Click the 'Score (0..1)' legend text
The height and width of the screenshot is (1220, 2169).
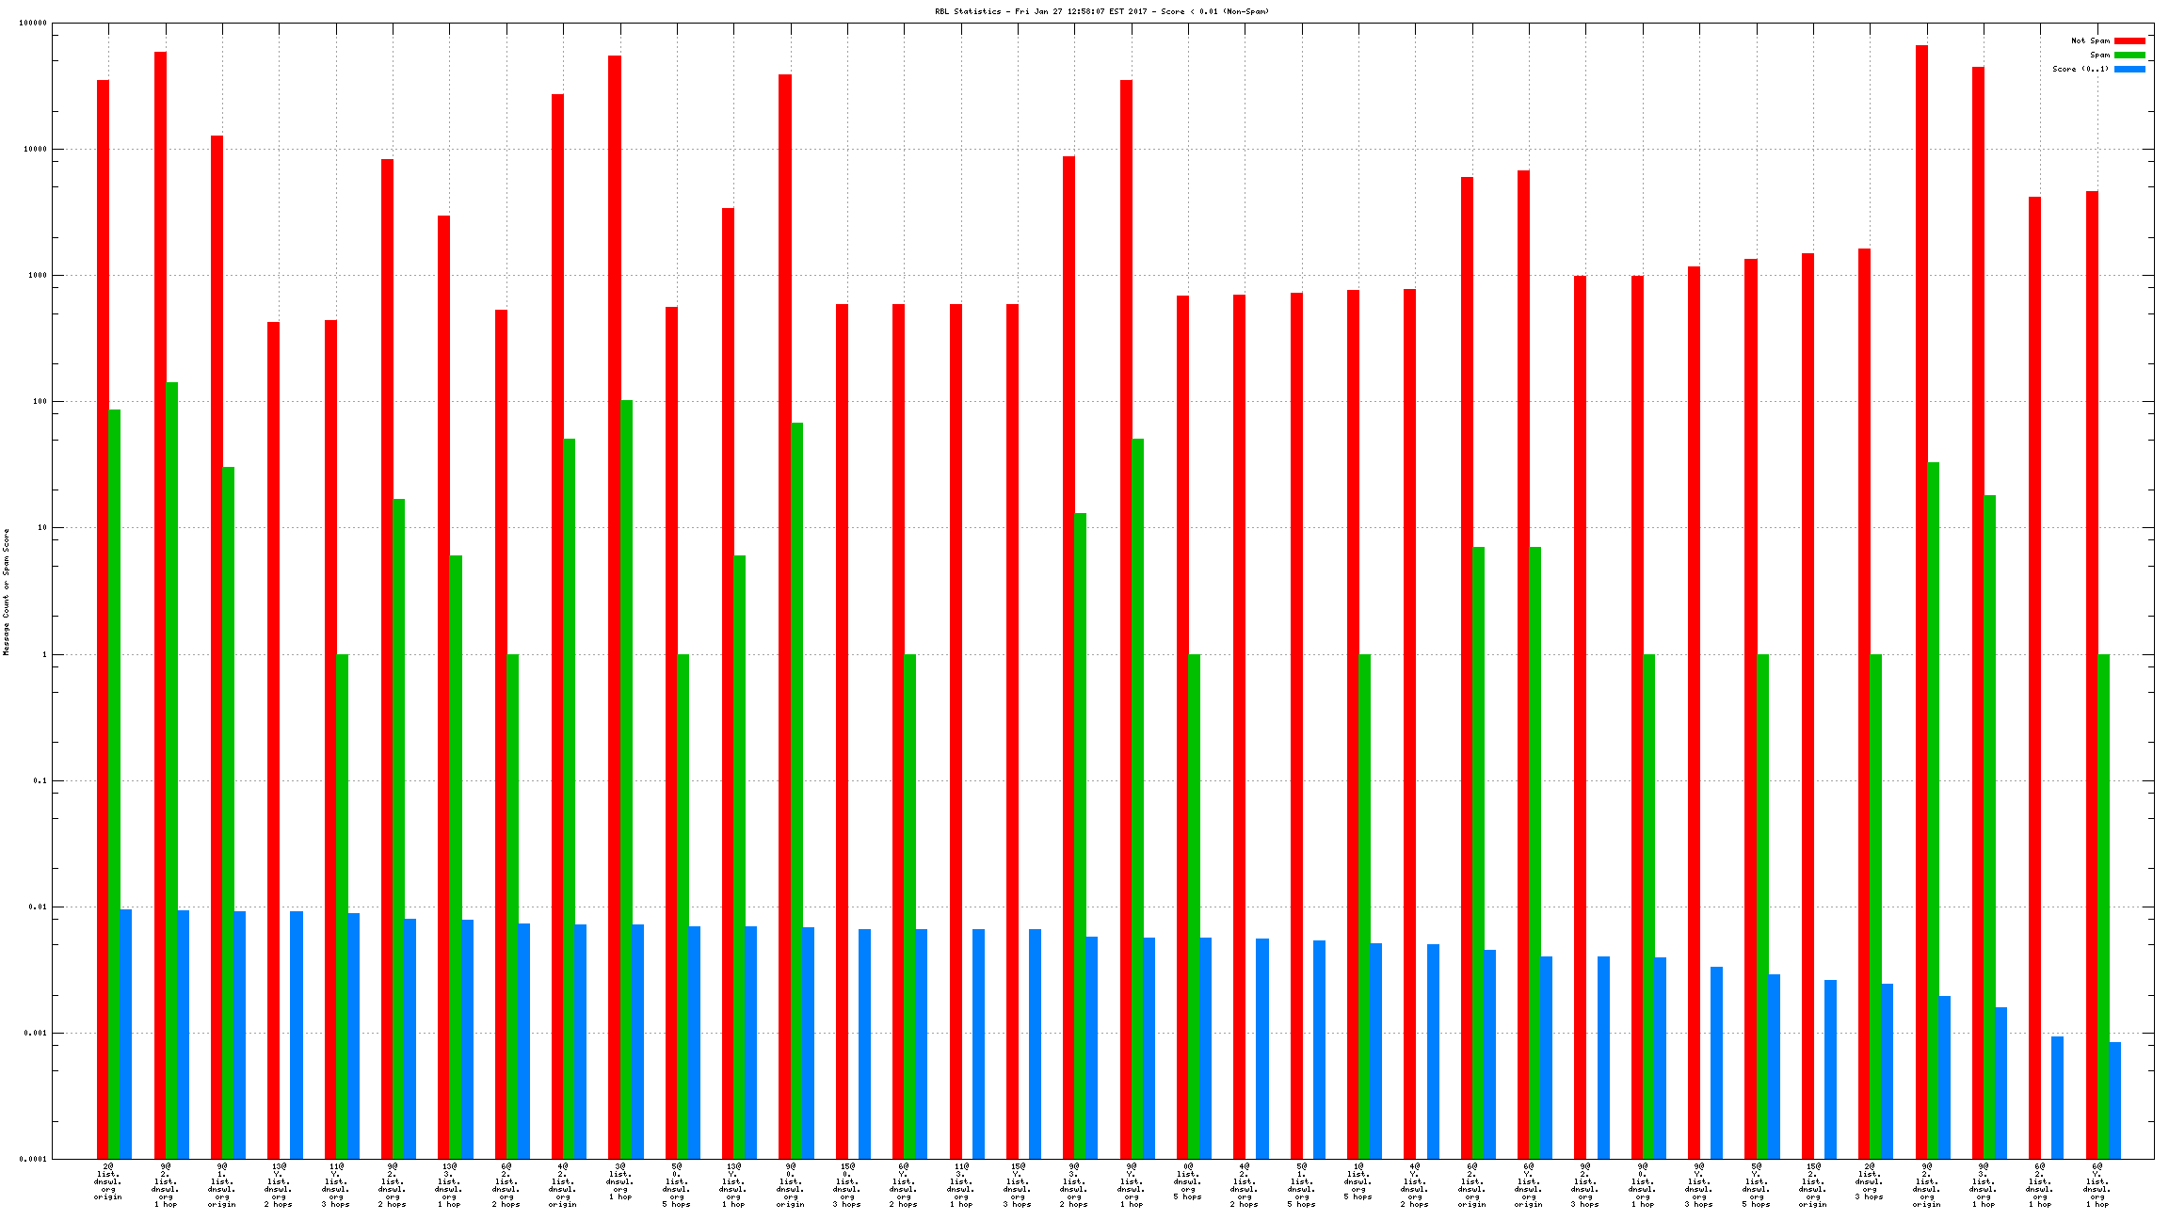click(x=2081, y=70)
